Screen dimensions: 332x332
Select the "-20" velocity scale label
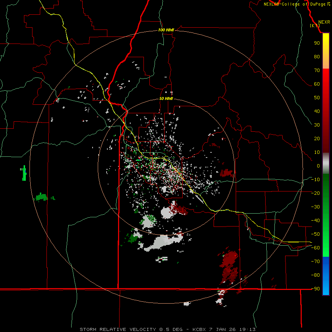pos(315,193)
